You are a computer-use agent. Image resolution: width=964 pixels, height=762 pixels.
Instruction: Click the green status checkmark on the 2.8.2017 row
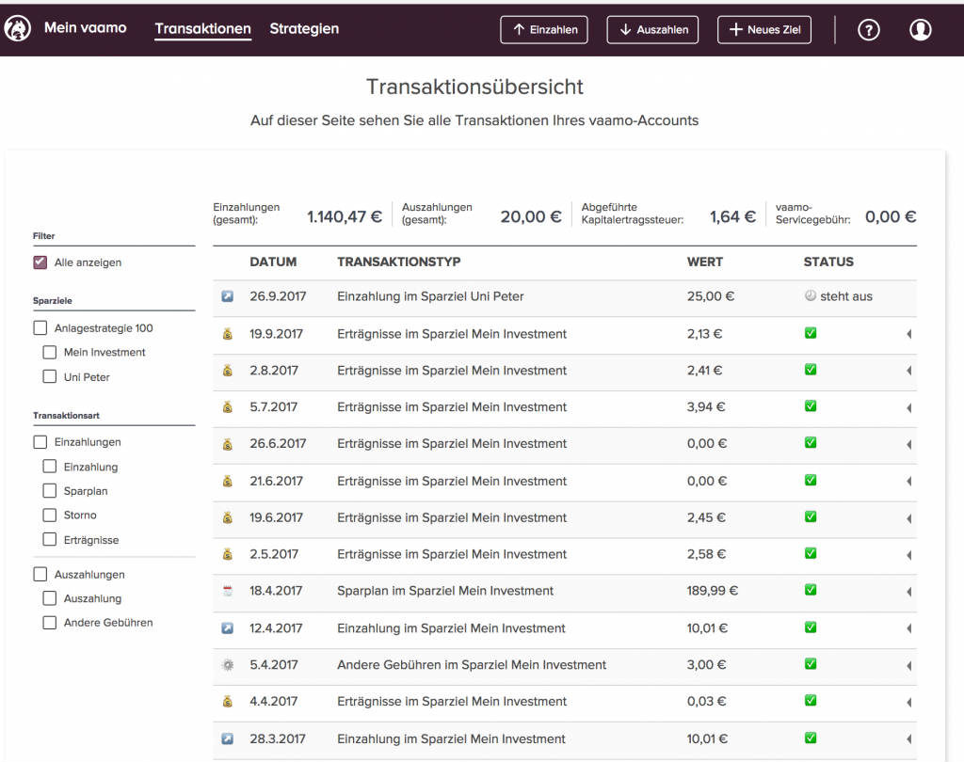click(811, 370)
